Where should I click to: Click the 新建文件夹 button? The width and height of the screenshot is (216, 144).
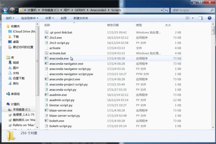click(81, 18)
